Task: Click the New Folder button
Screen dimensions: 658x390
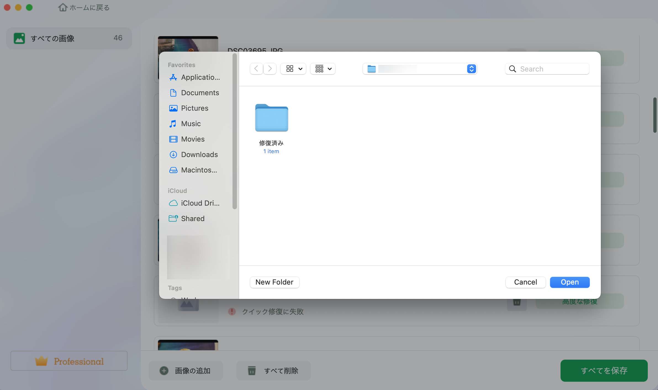Action: [x=274, y=282]
